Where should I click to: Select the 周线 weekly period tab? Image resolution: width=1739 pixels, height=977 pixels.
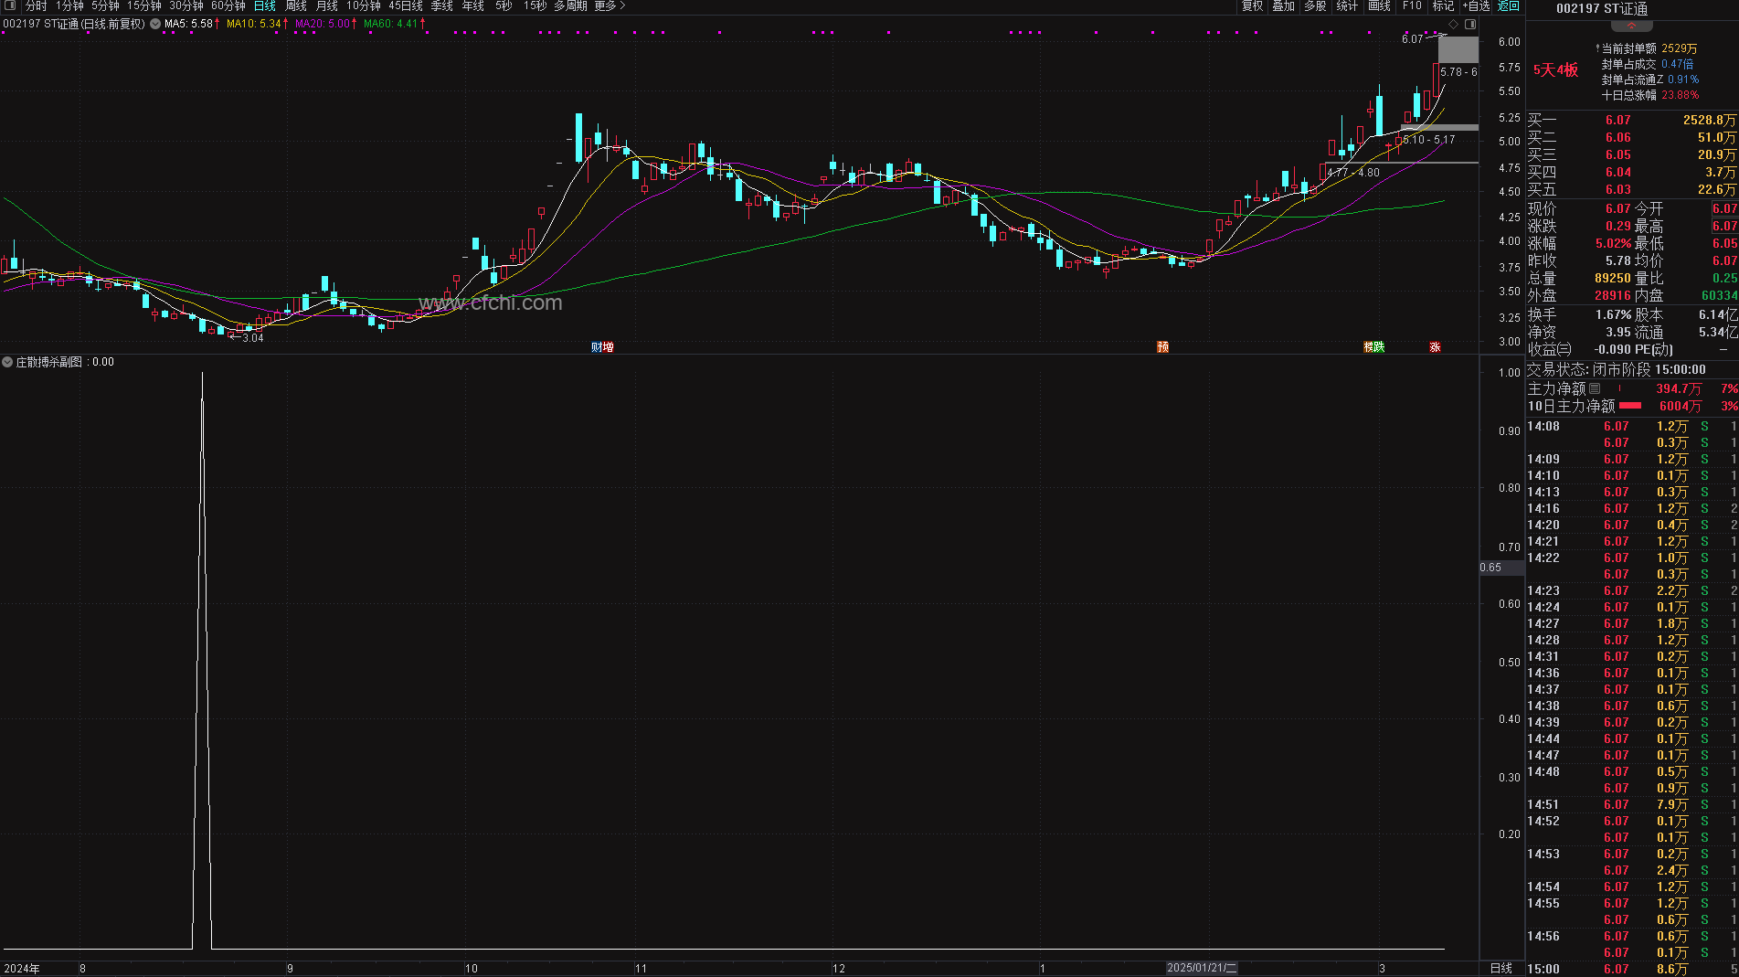click(x=296, y=5)
